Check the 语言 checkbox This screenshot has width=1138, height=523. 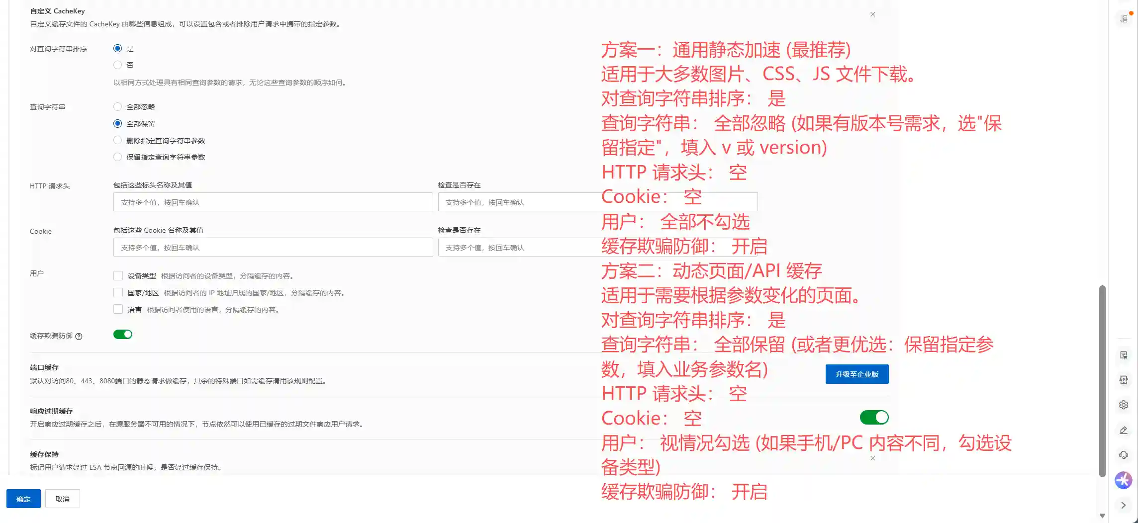[118, 309]
